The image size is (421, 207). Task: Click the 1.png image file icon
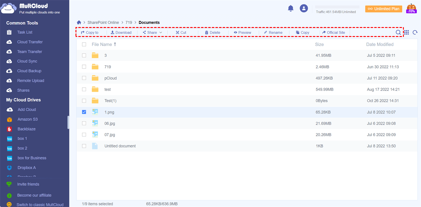95,112
